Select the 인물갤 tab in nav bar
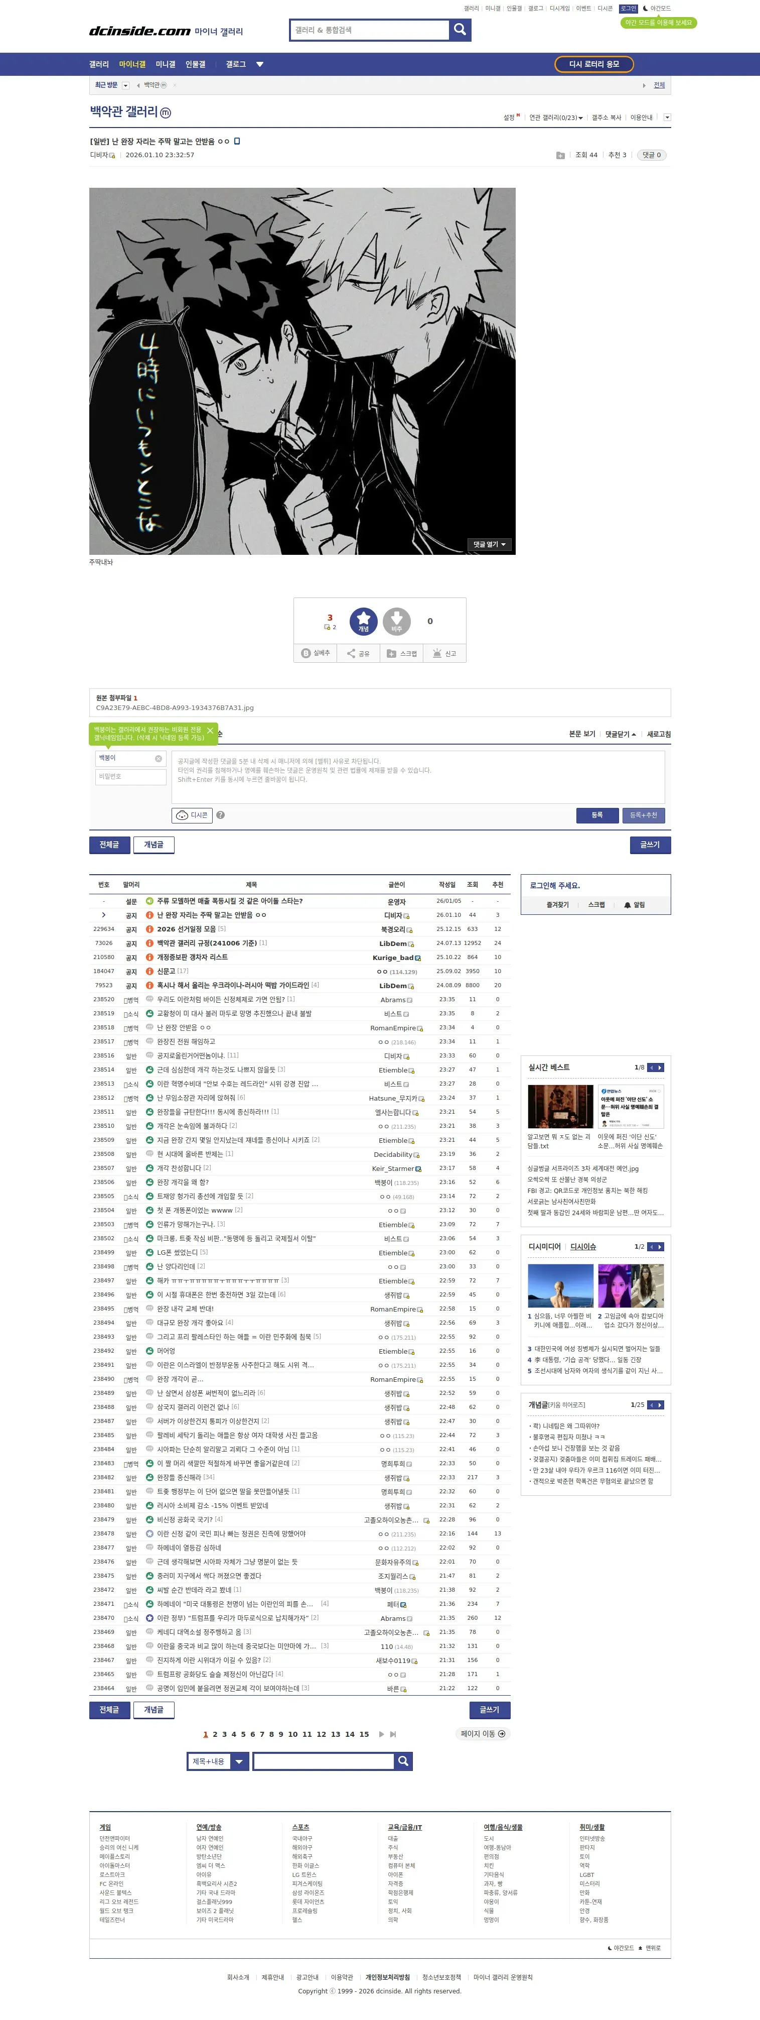This screenshot has height=2020, width=760. point(195,64)
